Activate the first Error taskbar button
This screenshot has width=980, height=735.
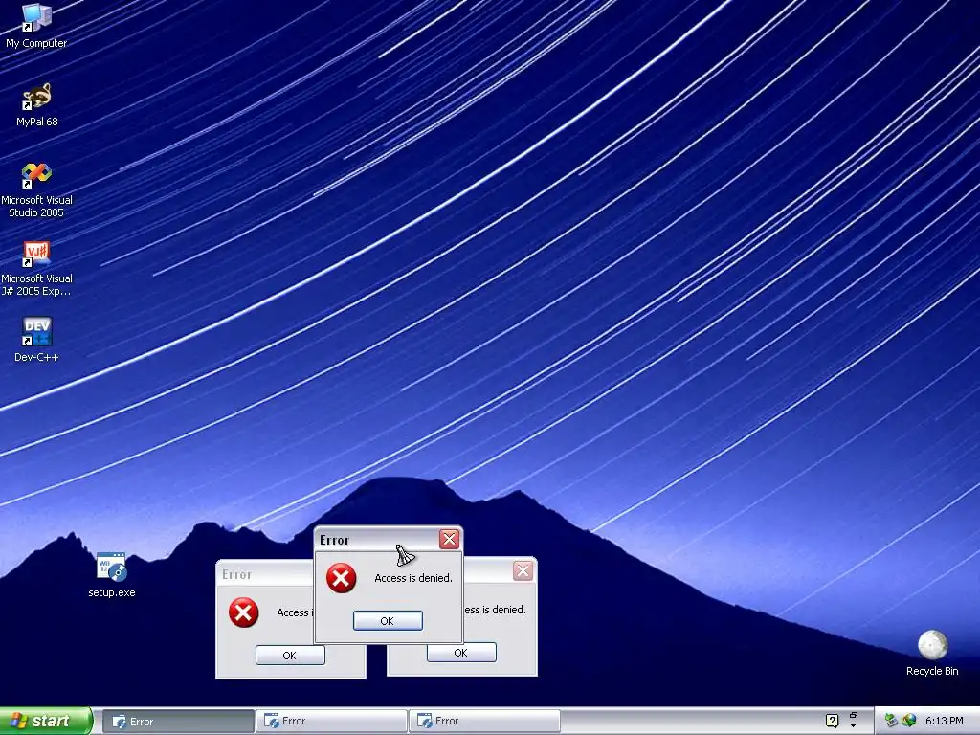coord(177,722)
